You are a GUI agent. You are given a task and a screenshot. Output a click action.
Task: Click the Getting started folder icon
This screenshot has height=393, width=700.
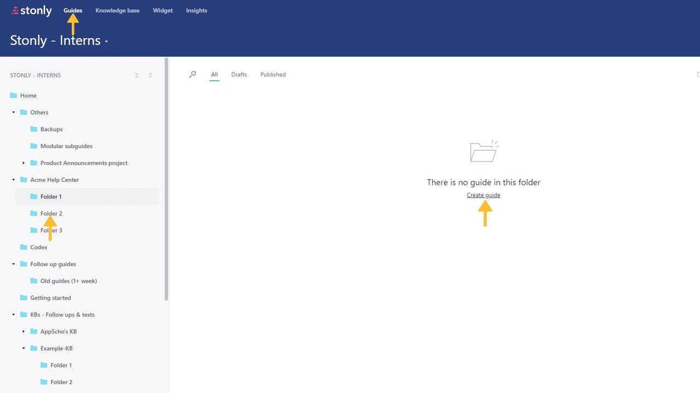click(24, 298)
